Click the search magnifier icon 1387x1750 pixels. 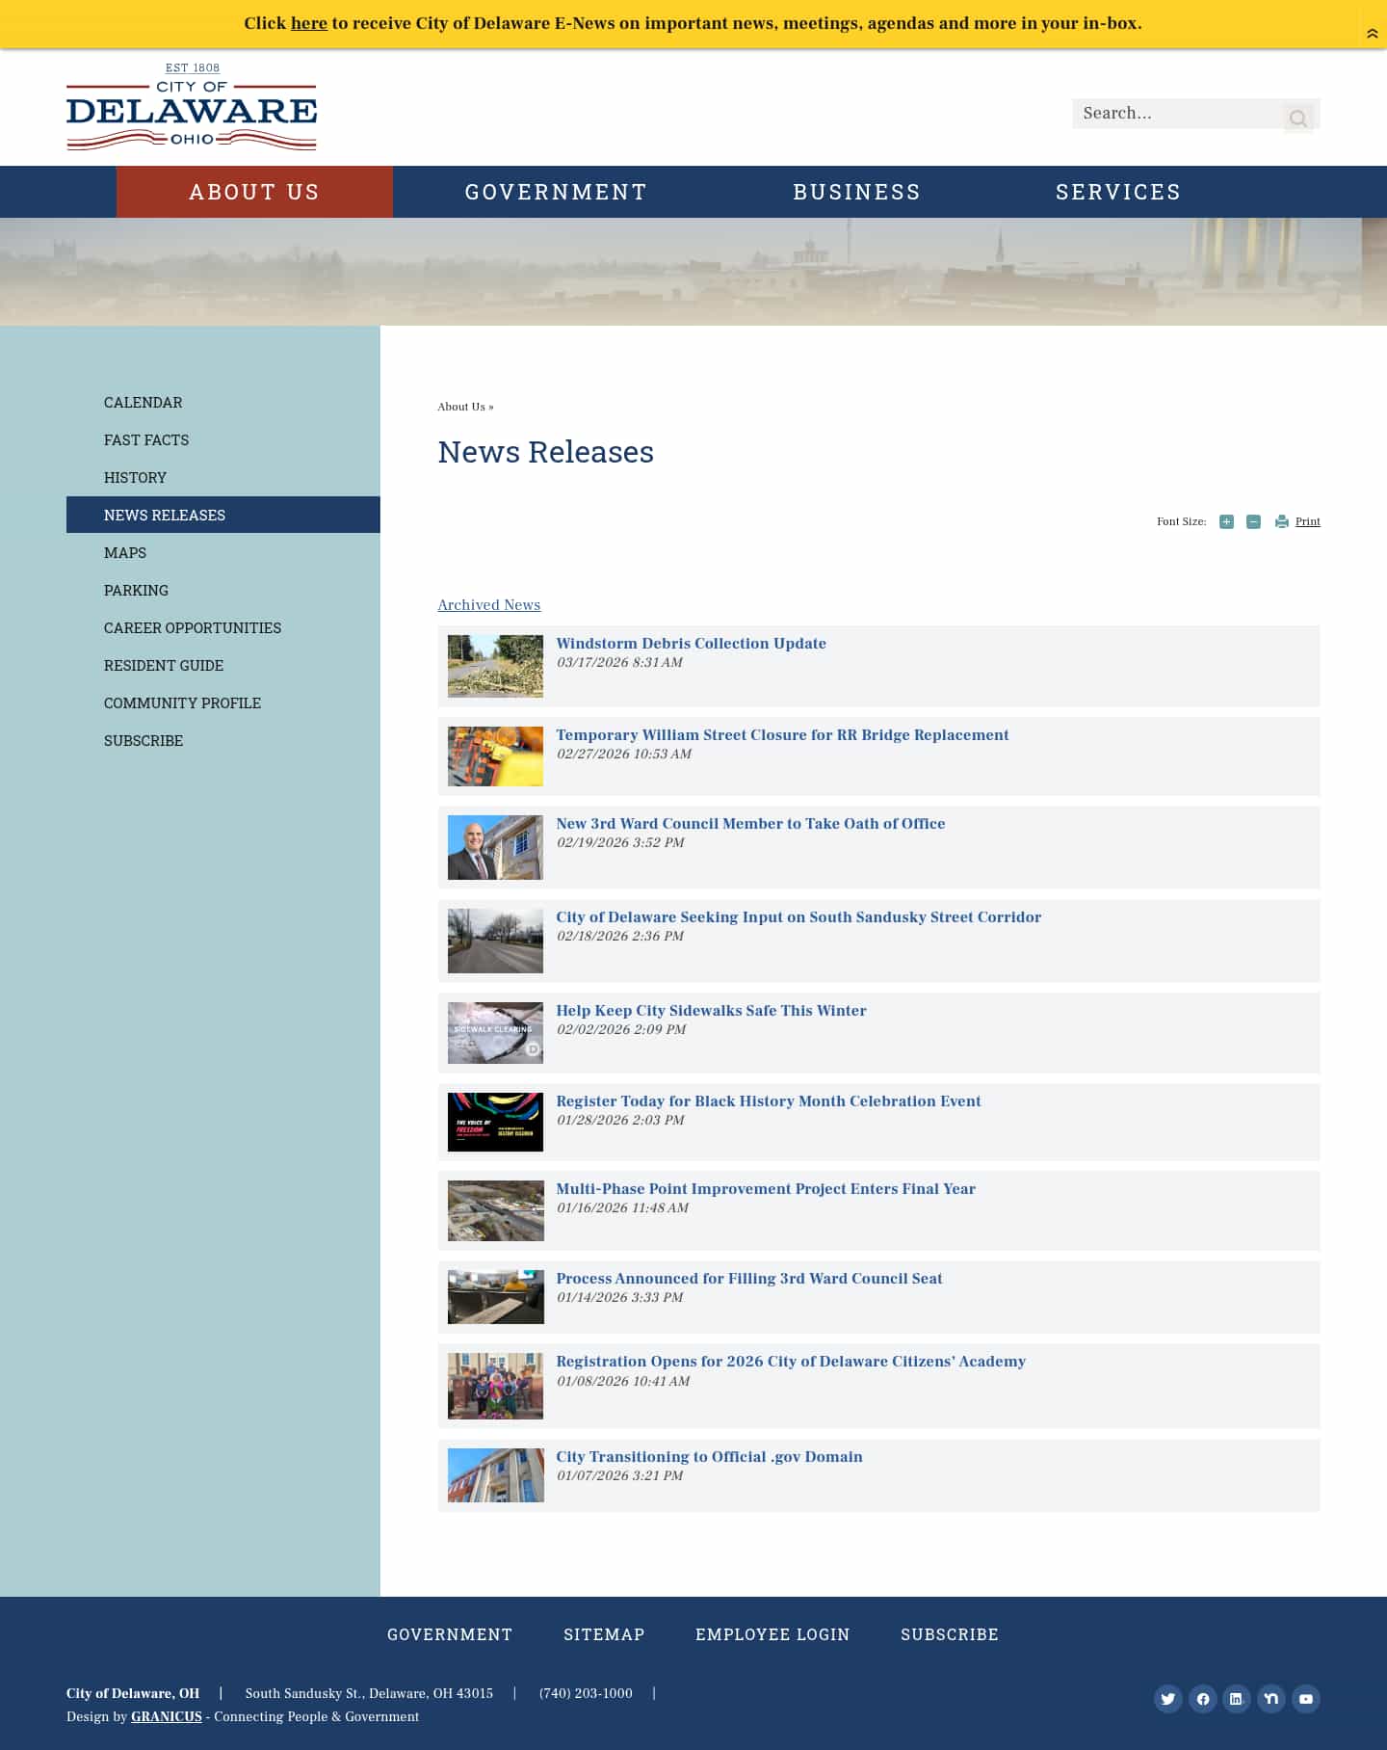(x=1298, y=118)
